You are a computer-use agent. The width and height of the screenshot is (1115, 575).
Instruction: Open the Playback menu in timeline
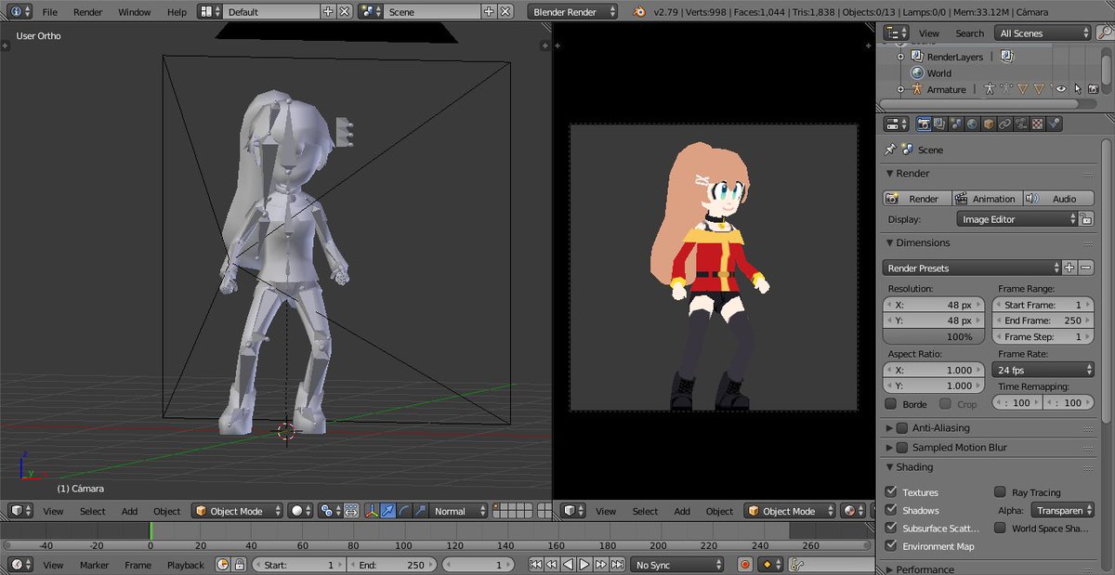pyautogui.click(x=185, y=565)
